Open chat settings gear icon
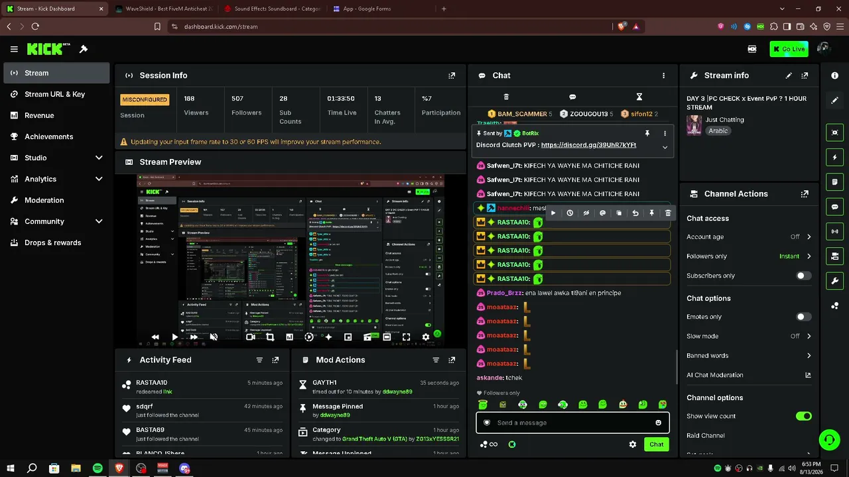Viewport: 849px width, 477px height. [633, 445]
